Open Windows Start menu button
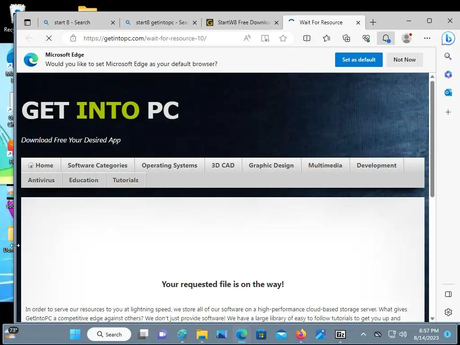The width and height of the screenshot is (460, 345). [x=75, y=334]
